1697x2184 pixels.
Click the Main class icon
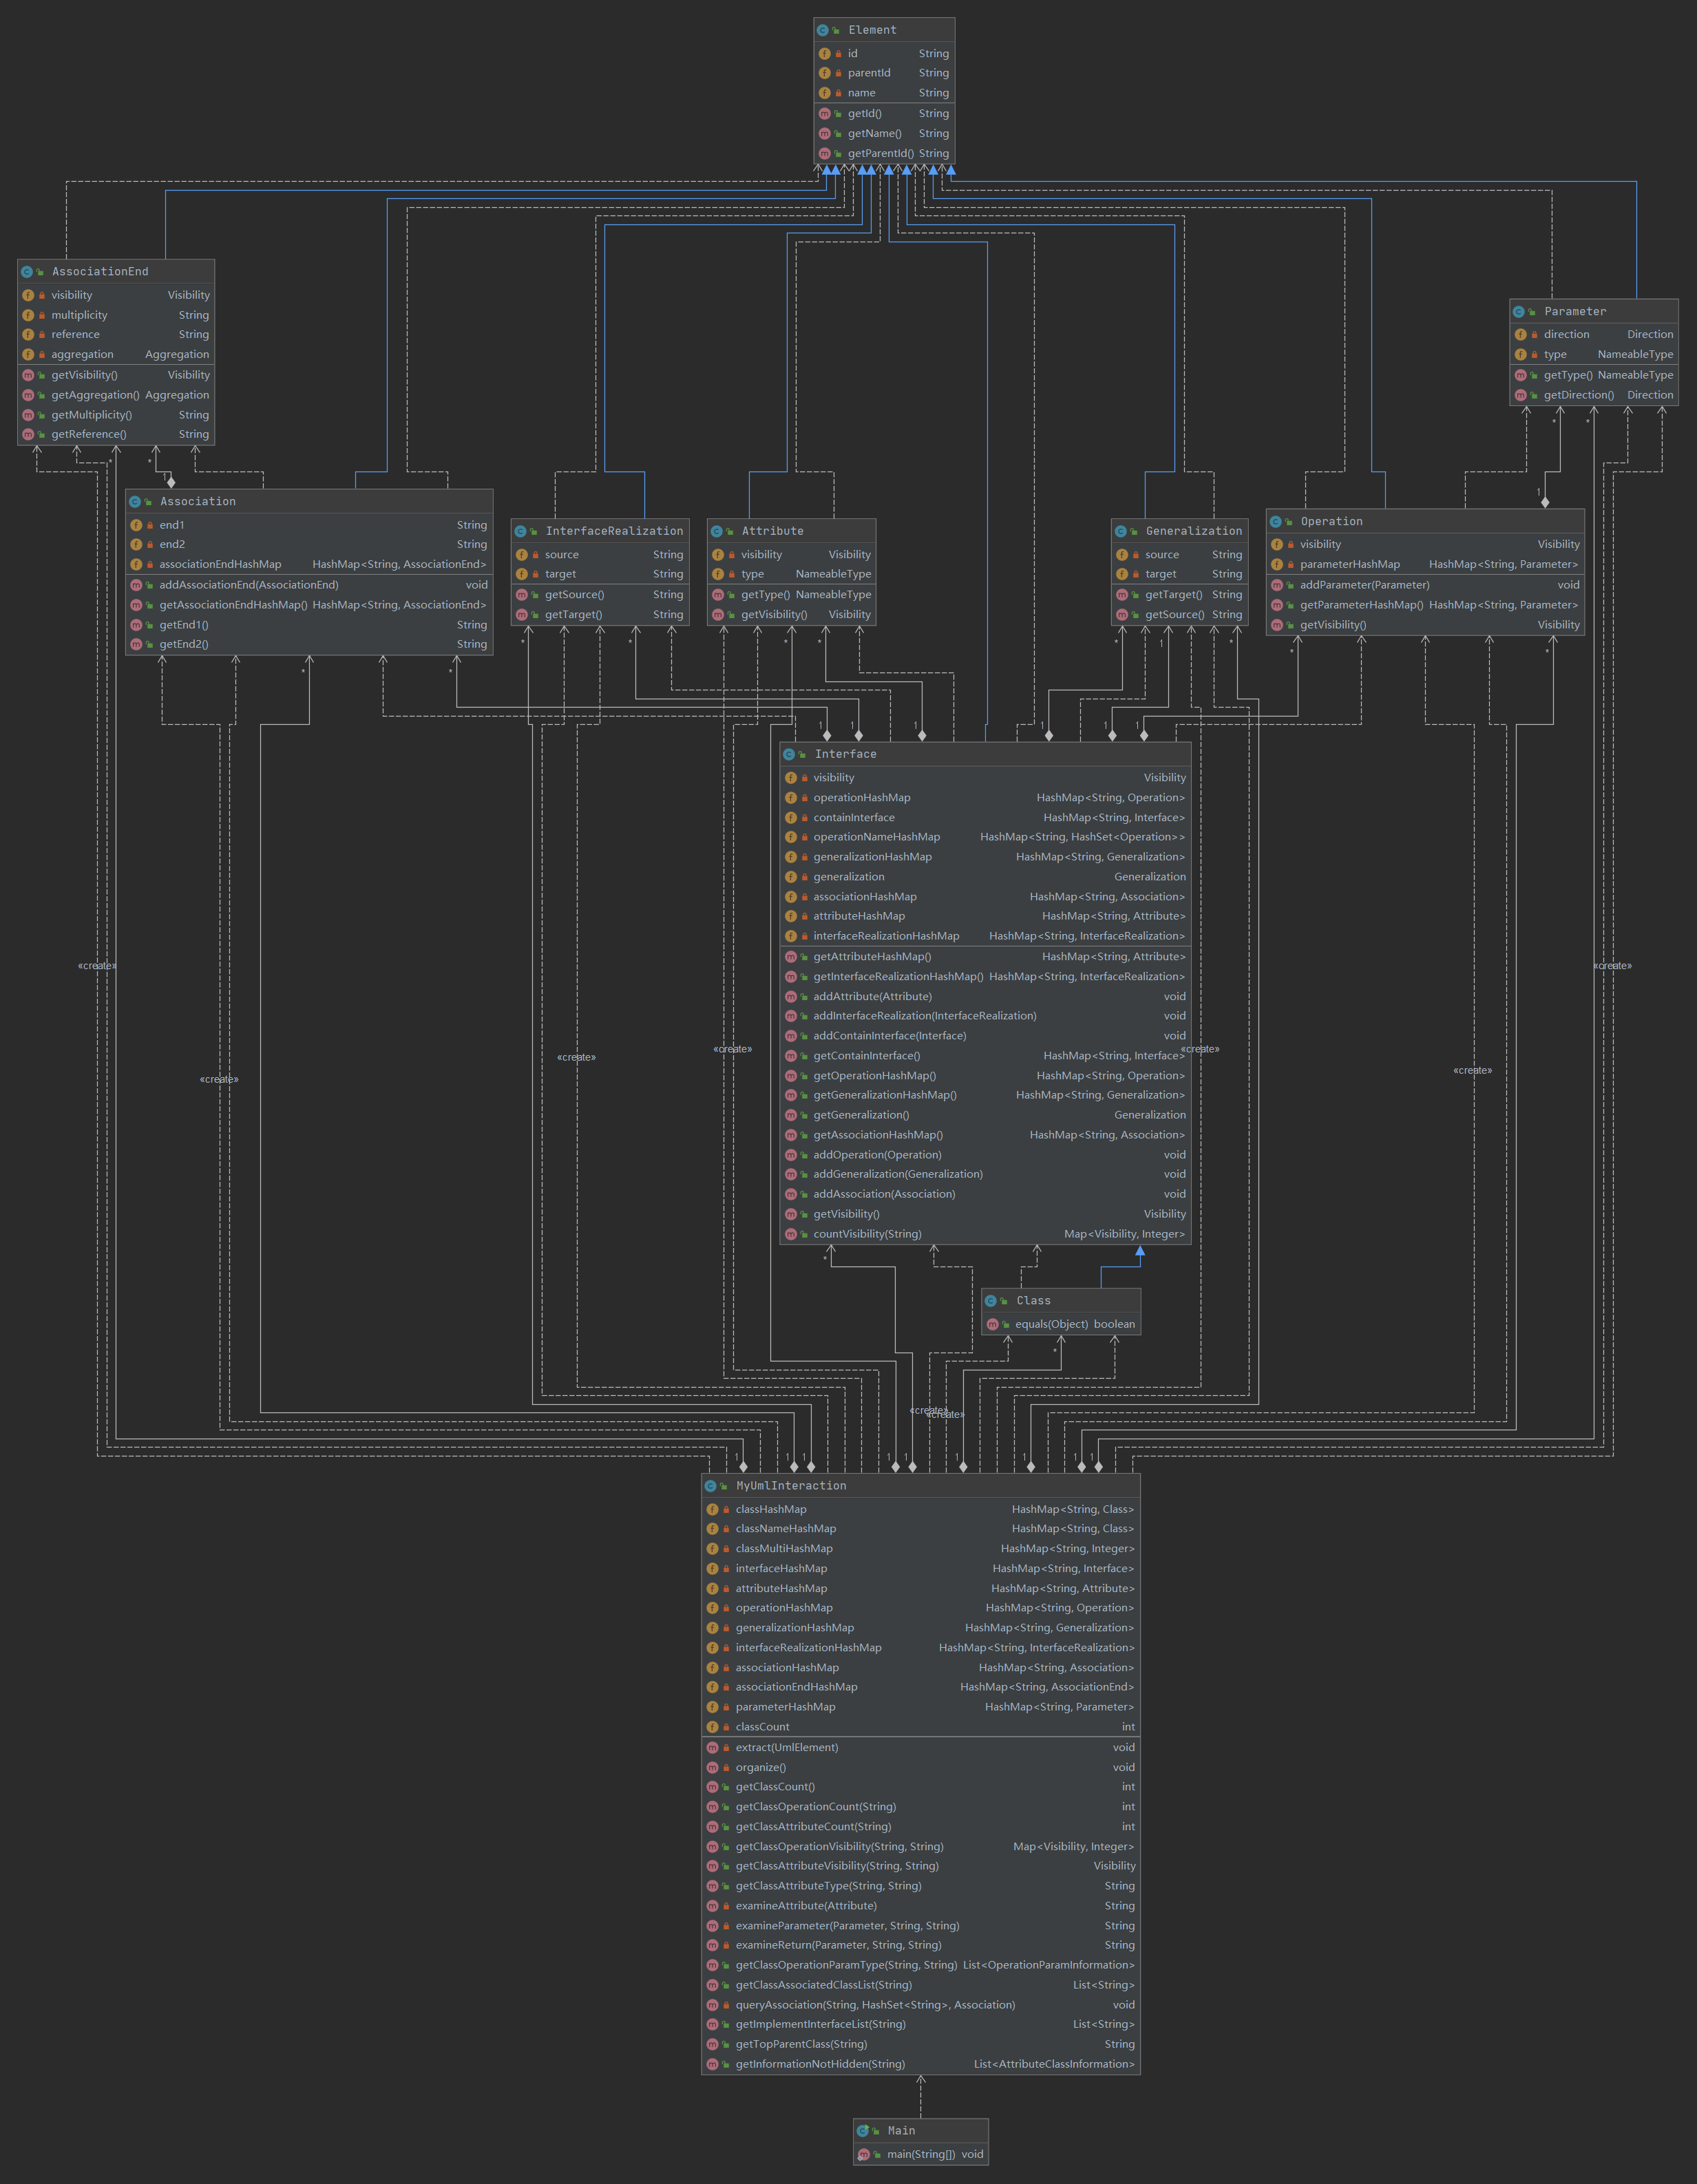pos(862,2131)
